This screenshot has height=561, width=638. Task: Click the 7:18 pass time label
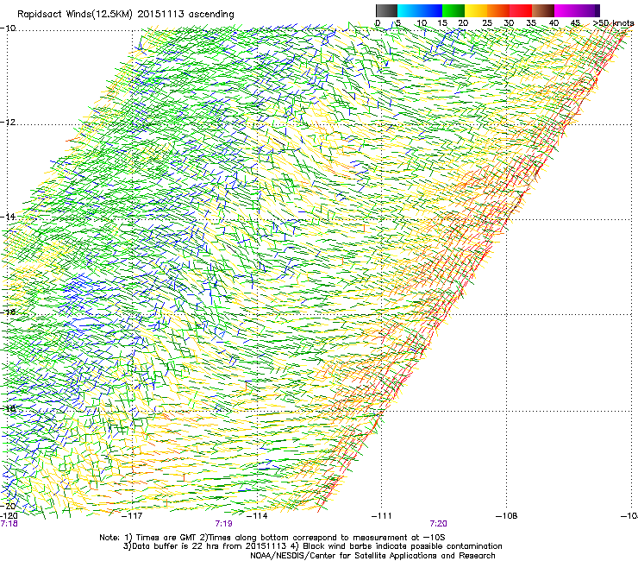[9, 524]
